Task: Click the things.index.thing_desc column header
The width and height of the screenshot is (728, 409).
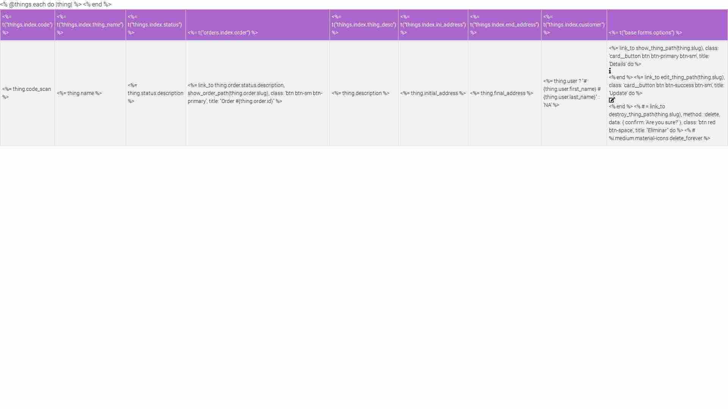Action: click(x=364, y=25)
